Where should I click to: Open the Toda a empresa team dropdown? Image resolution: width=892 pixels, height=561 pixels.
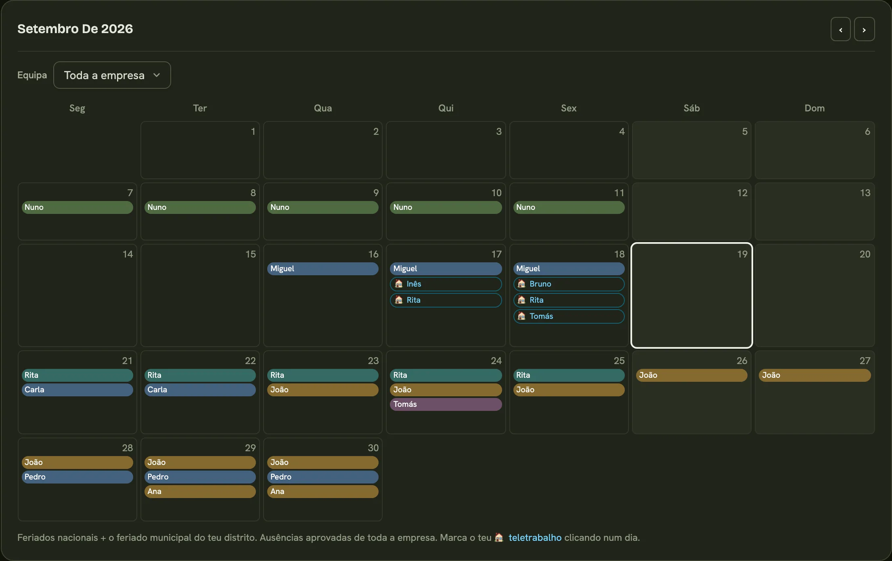tap(112, 75)
